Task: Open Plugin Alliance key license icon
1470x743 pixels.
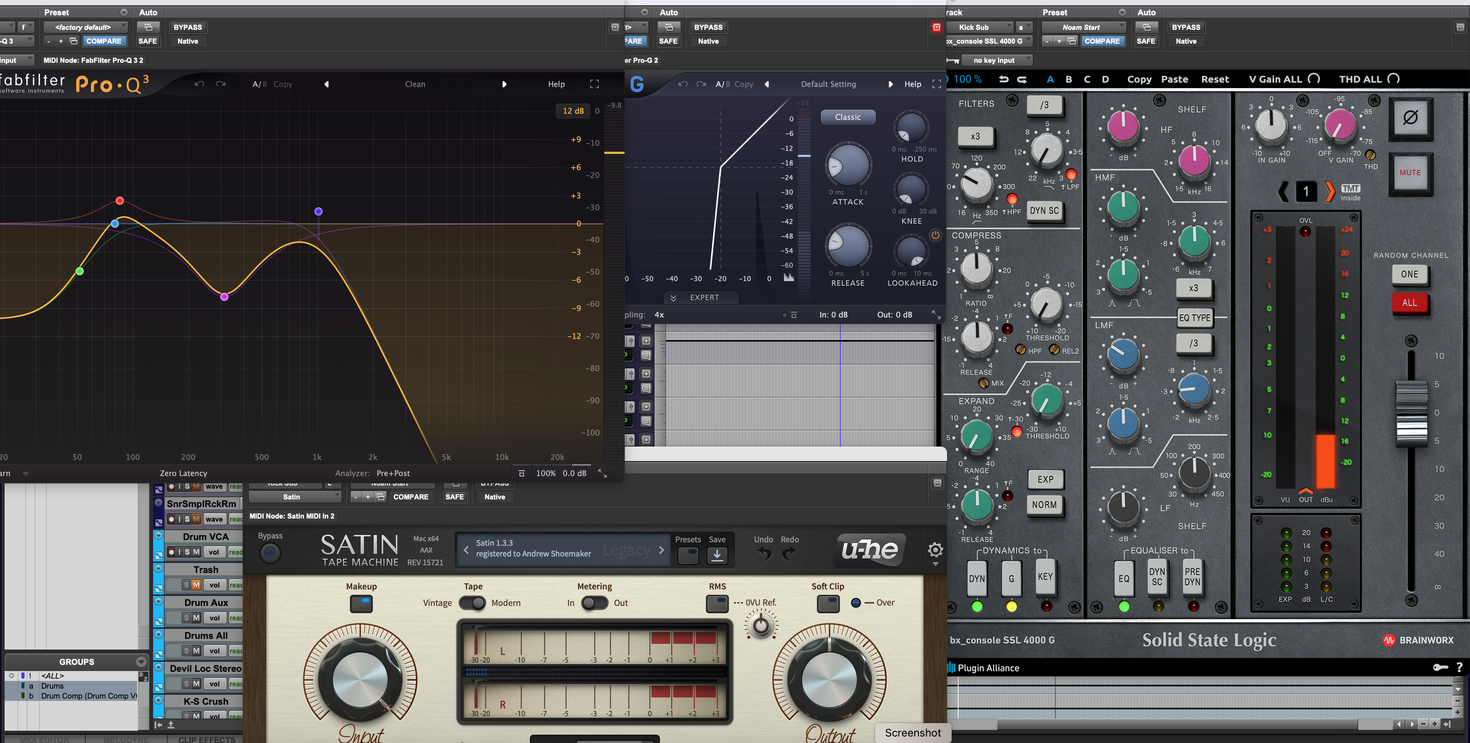Action: click(x=1440, y=667)
